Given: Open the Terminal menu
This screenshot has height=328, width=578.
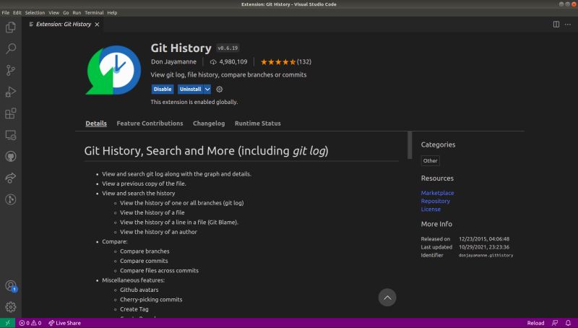Looking at the screenshot, I should [x=94, y=12].
